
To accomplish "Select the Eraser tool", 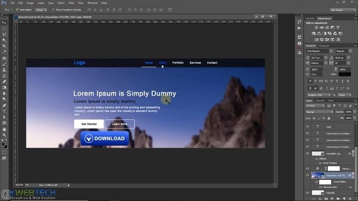I will point(4,82).
